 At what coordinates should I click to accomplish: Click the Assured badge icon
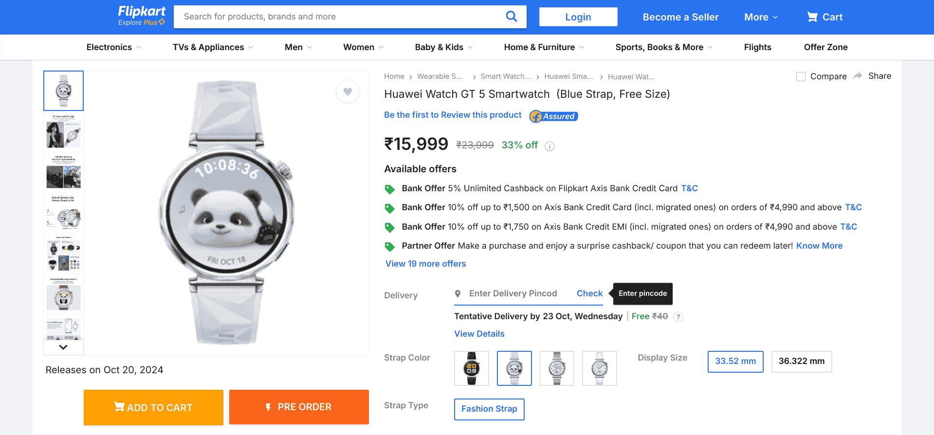coord(553,116)
